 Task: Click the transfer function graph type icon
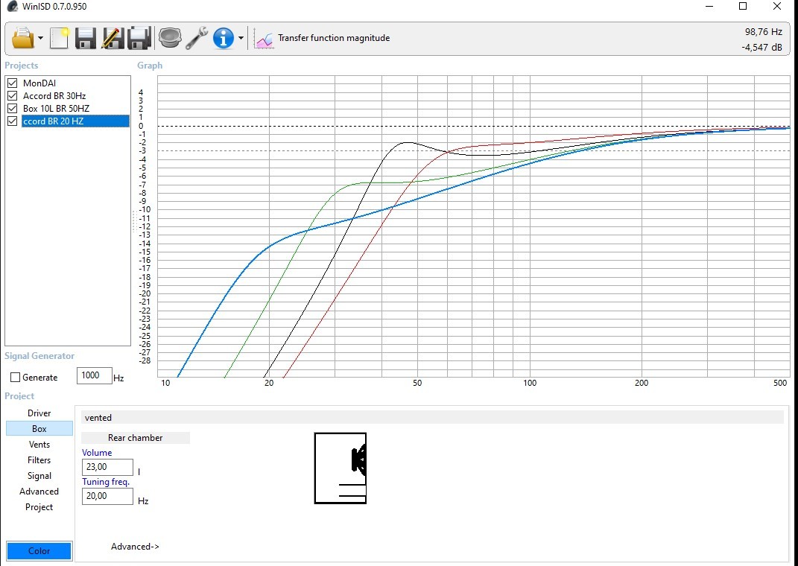(x=264, y=39)
